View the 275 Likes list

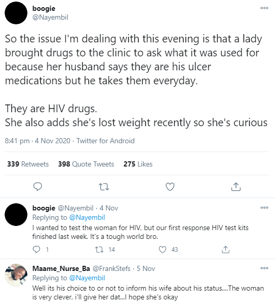[x=138, y=164]
